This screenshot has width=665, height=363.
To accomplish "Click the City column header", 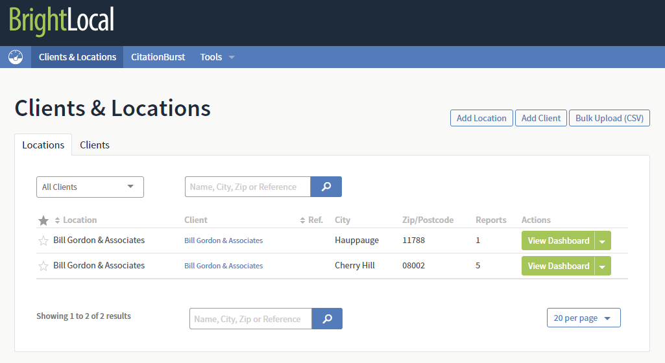I will click(x=343, y=220).
